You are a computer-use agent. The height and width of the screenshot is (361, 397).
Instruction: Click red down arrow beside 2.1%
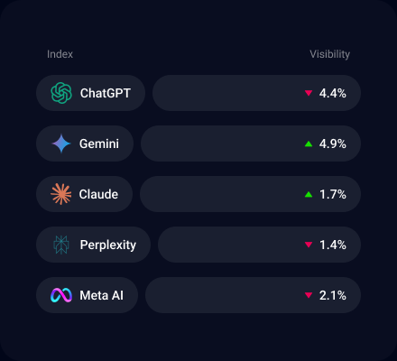(x=309, y=295)
